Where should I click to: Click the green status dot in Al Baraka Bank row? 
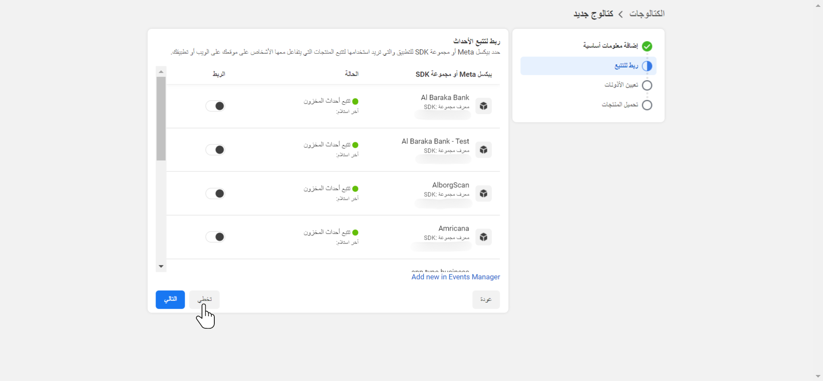point(355,102)
